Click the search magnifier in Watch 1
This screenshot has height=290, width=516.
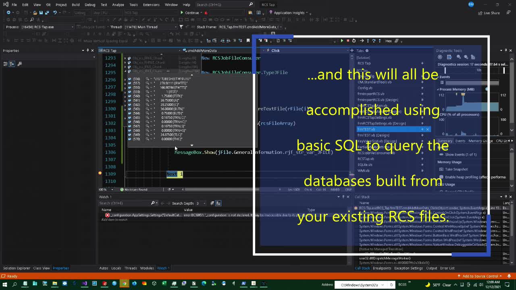tap(153, 203)
